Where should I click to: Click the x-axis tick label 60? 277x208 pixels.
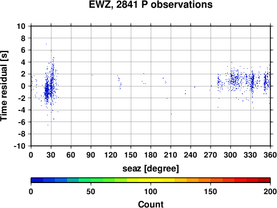pos(71,155)
